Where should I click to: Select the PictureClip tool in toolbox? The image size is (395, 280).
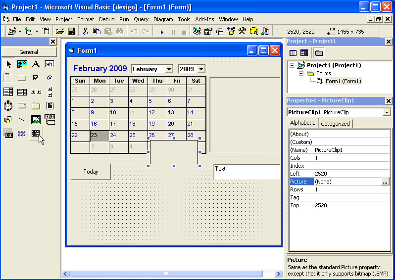pyautogui.click(x=36, y=134)
